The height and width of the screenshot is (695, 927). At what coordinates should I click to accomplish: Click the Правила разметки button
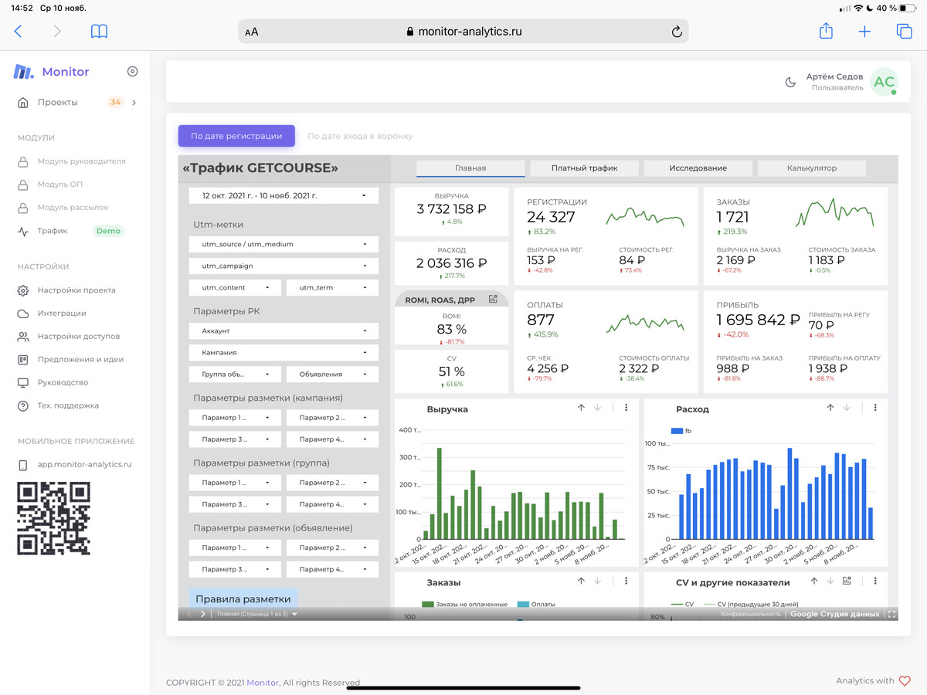243,598
